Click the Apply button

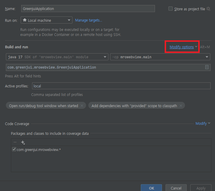201,188
